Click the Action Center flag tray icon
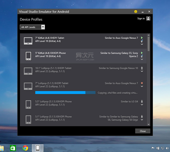This screenshot has height=152, width=170. tap(153, 148)
